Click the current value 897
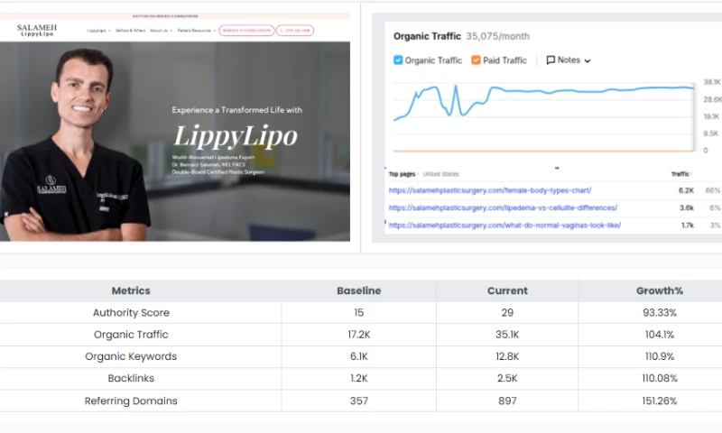 click(507, 401)
